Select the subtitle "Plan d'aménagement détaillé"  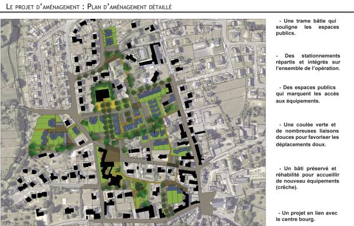click(129, 6)
